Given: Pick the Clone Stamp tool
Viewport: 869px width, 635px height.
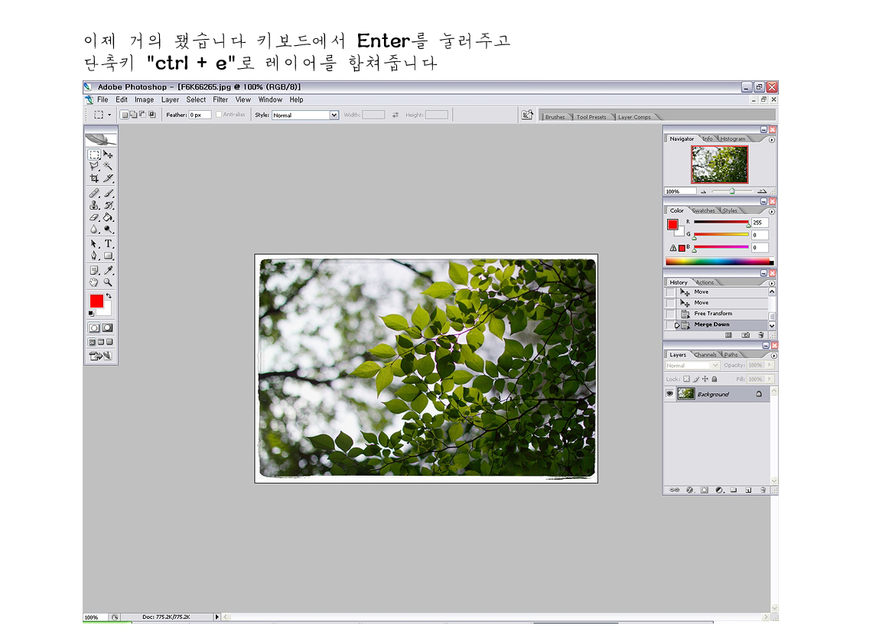Looking at the screenshot, I should [93, 205].
